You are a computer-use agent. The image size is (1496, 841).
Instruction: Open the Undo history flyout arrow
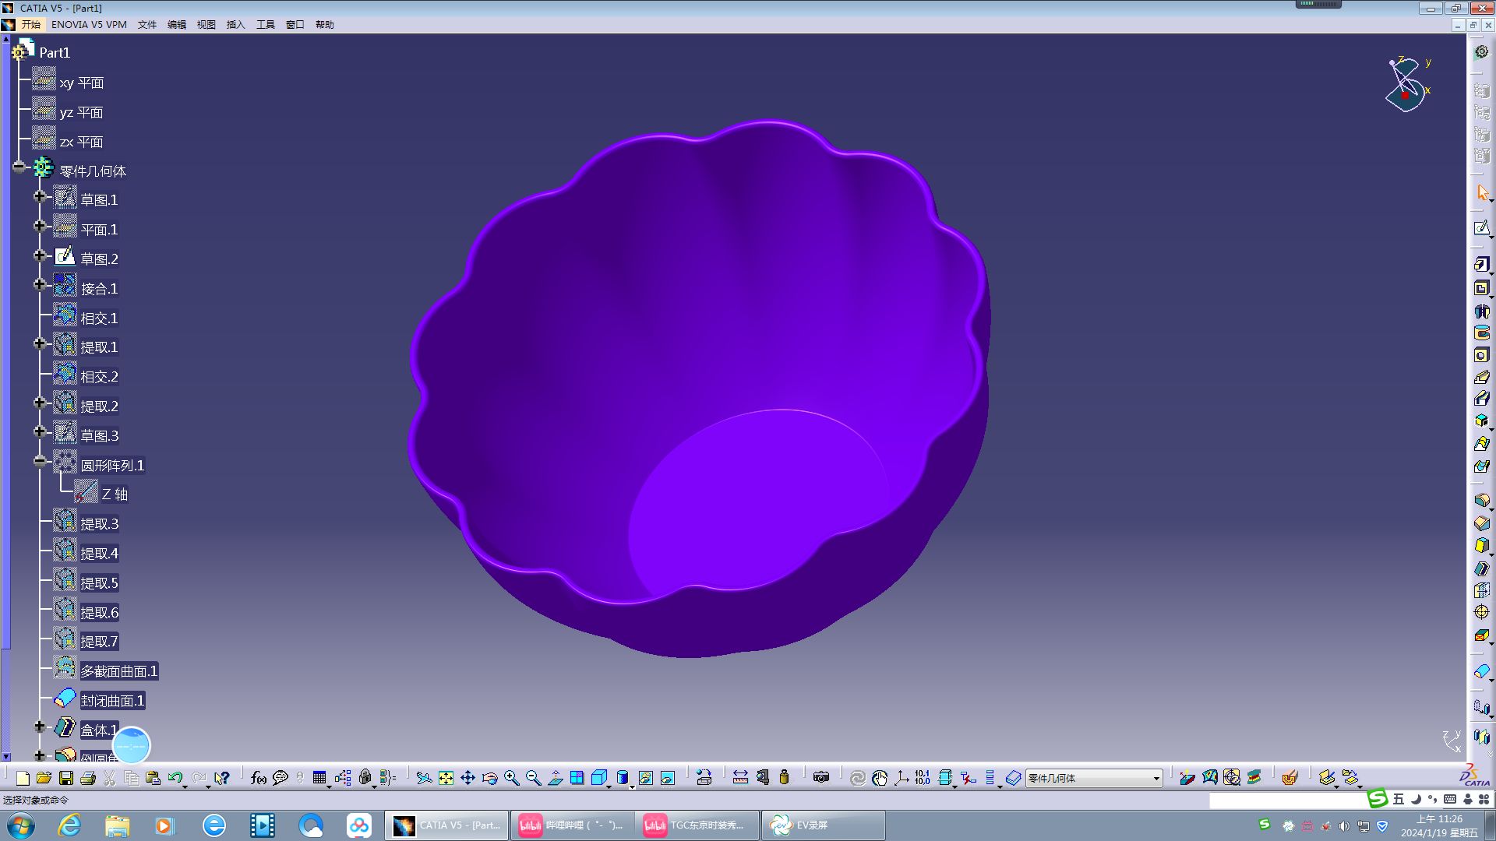(185, 786)
